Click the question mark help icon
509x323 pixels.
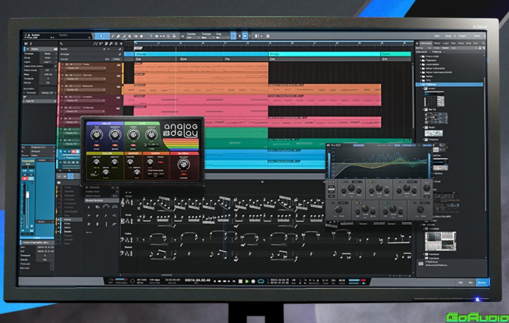[x=151, y=36]
